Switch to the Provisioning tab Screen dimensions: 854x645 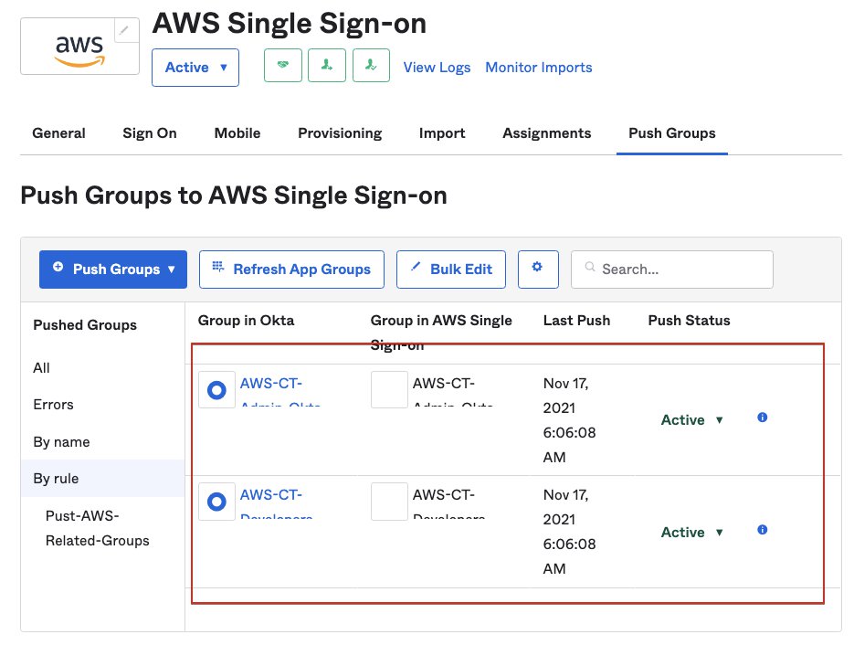click(x=340, y=133)
